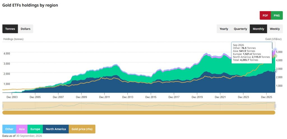This screenshot has width=287, height=139.
Task: Click the golden horizontal scrollbar
Action: 139,112
